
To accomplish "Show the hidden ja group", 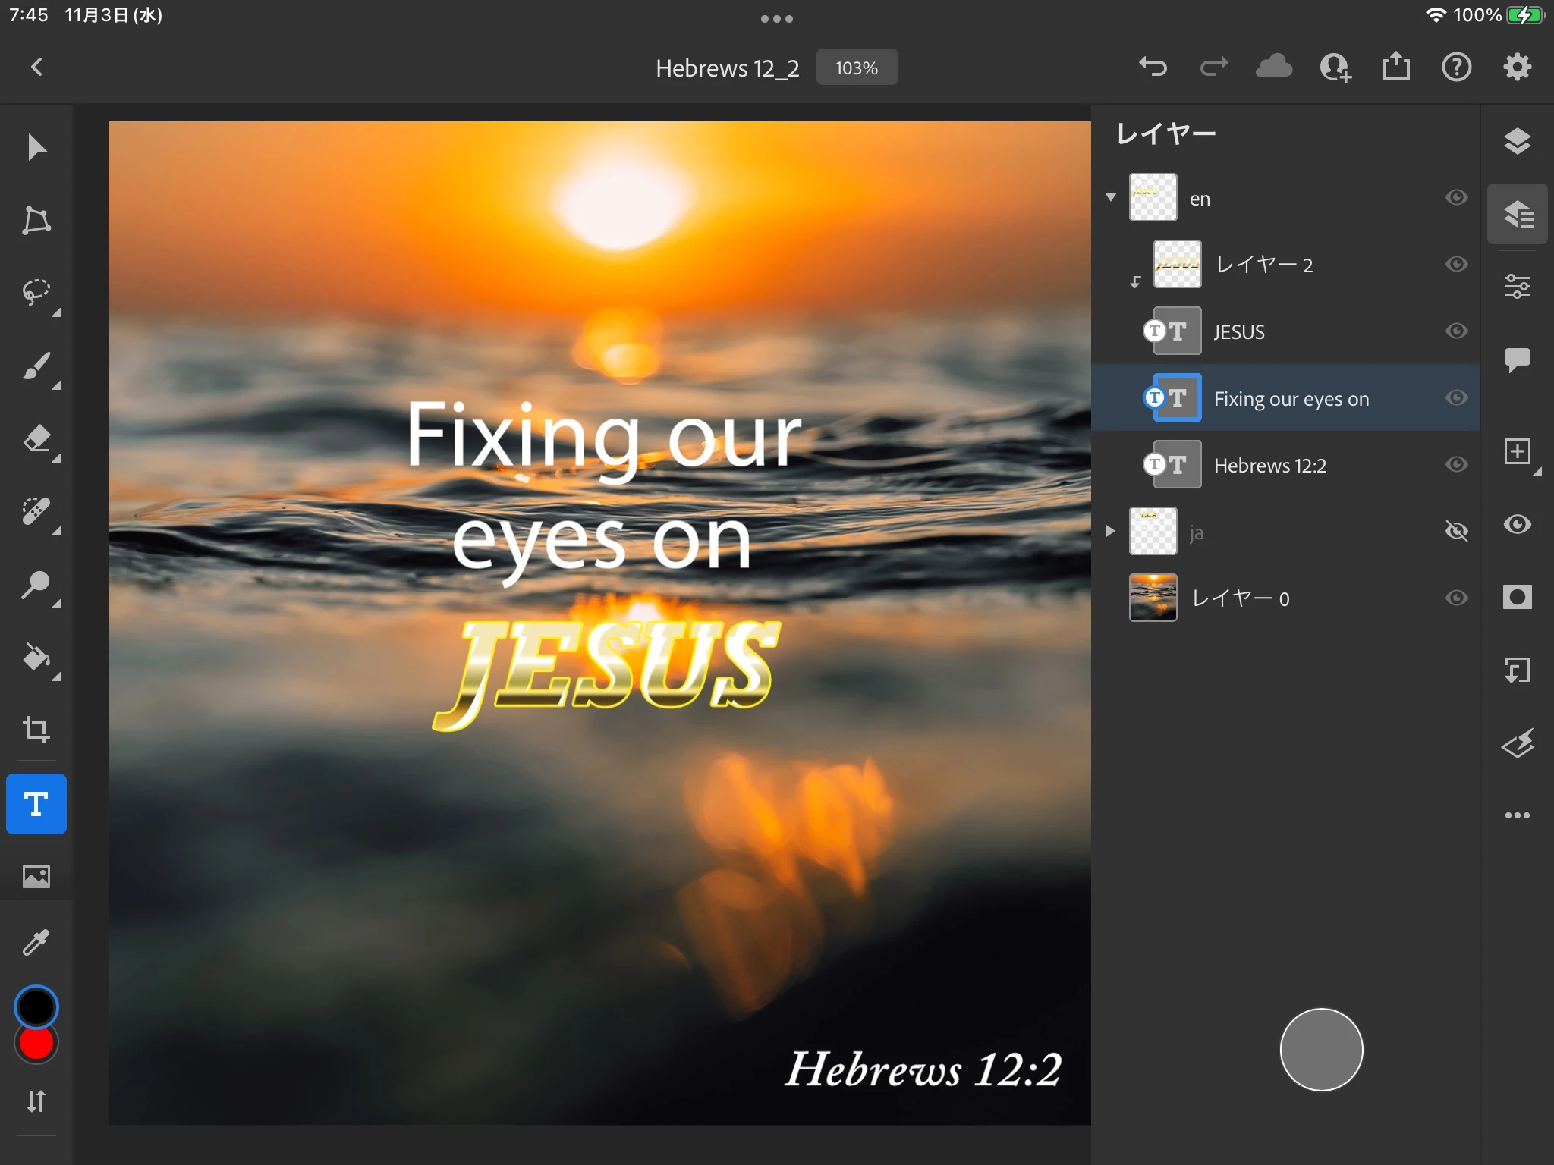I will [1455, 531].
